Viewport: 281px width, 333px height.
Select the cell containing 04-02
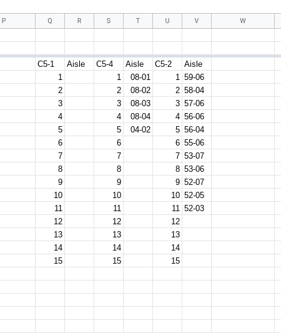point(138,129)
